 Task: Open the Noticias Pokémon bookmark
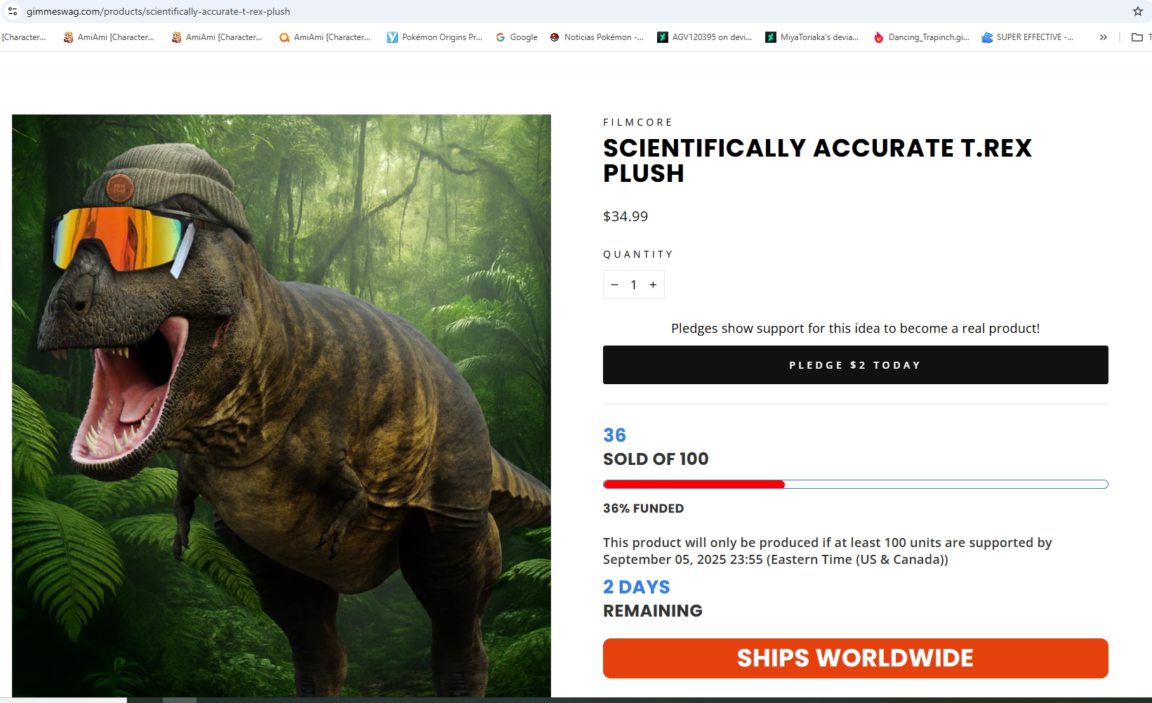(x=597, y=37)
